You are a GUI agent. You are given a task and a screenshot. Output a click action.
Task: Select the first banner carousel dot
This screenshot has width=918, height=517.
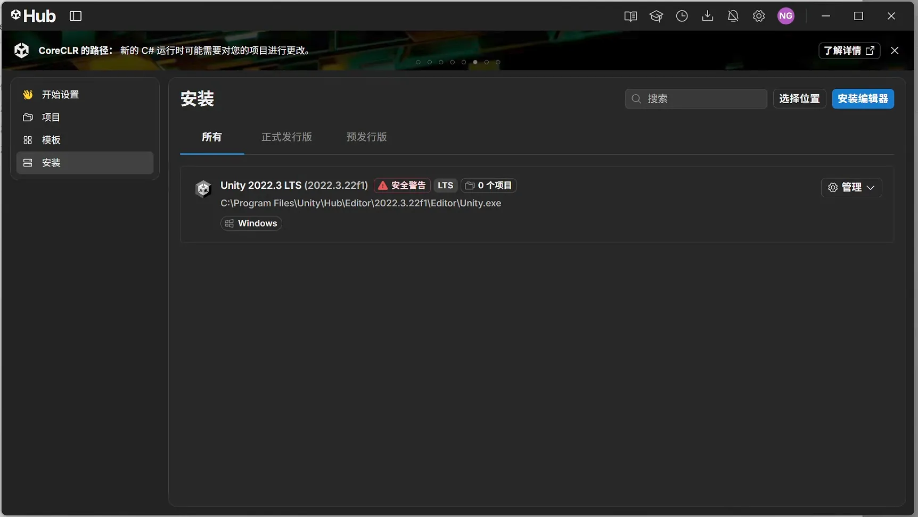418,62
